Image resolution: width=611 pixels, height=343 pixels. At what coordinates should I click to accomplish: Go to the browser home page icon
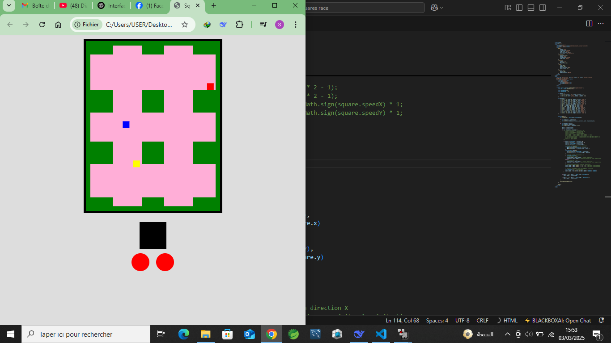pos(58,25)
